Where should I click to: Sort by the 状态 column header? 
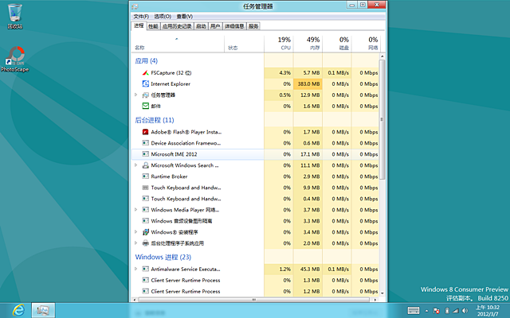(244, 44)
